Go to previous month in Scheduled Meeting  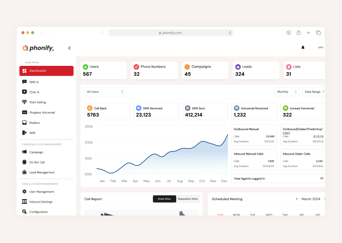pyautogui.click(x=297, y=199)
